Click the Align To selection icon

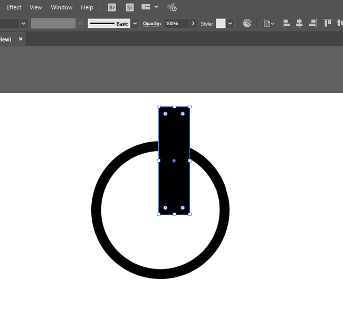coord(268,24)
